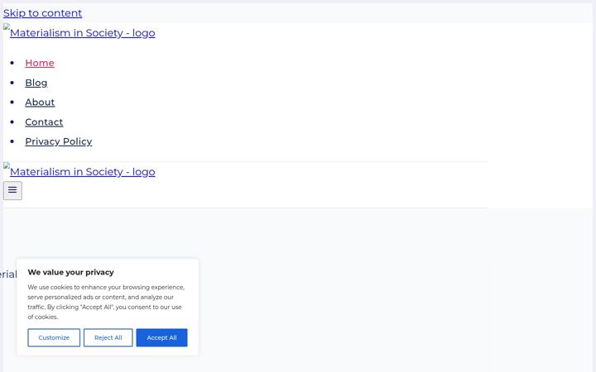Customize cookie preferences

coord(54,337)
